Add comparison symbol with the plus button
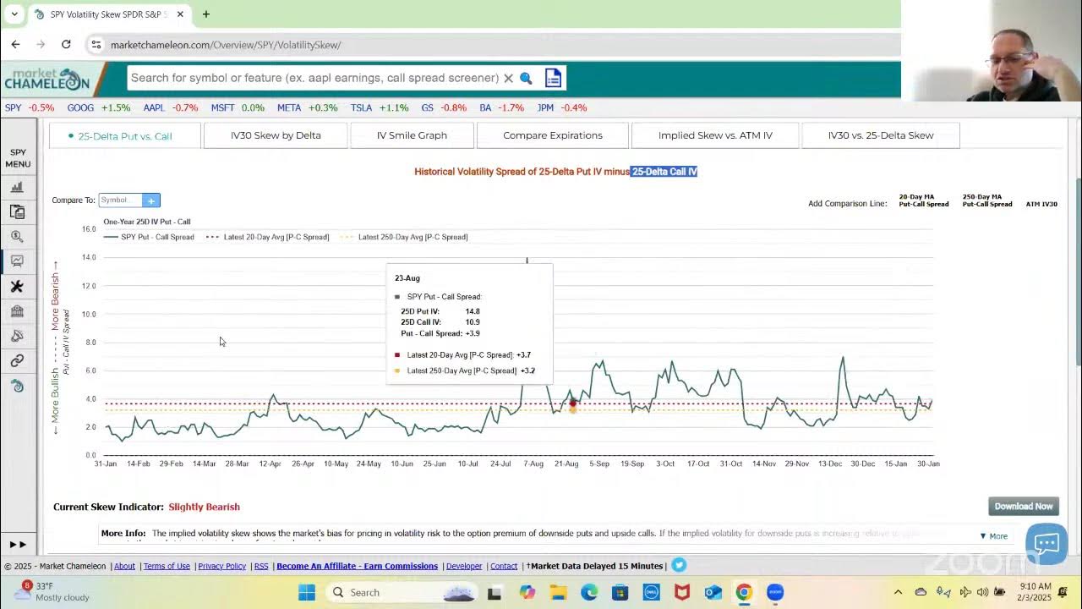 (150, 200)
